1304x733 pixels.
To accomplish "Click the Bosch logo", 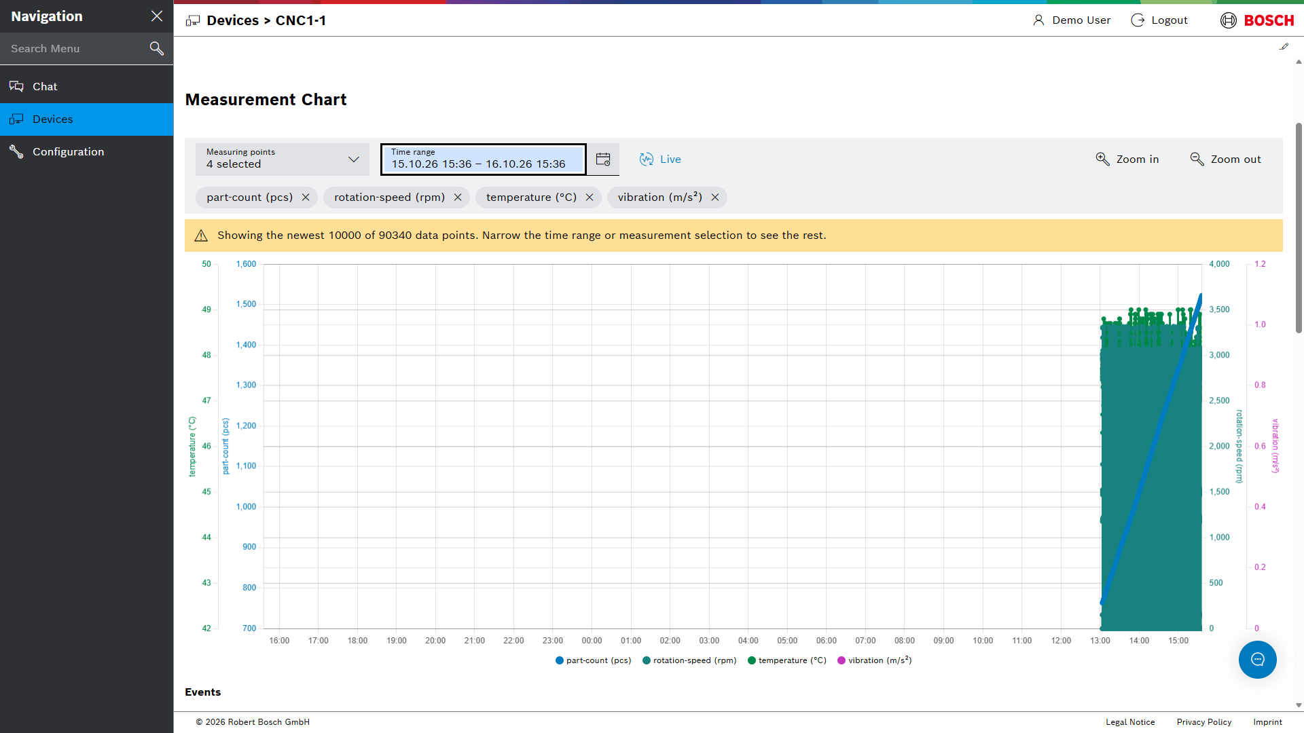I will tap(1257, 20).
